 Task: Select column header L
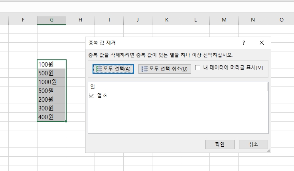click(195, 20)
